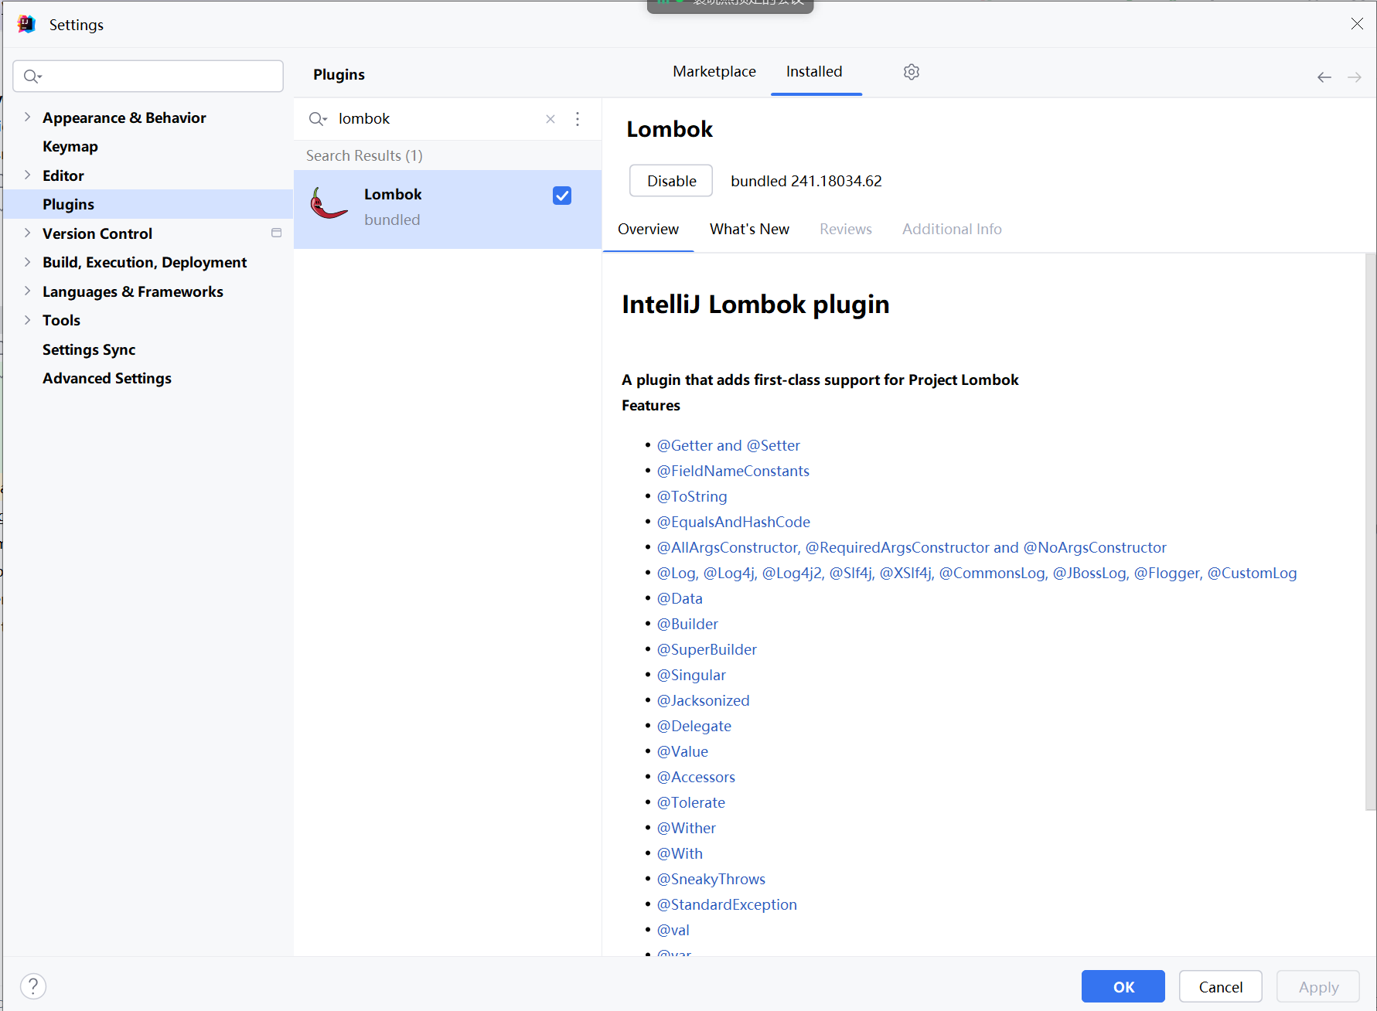Open the @EqualsAndHashCode link

734,522
